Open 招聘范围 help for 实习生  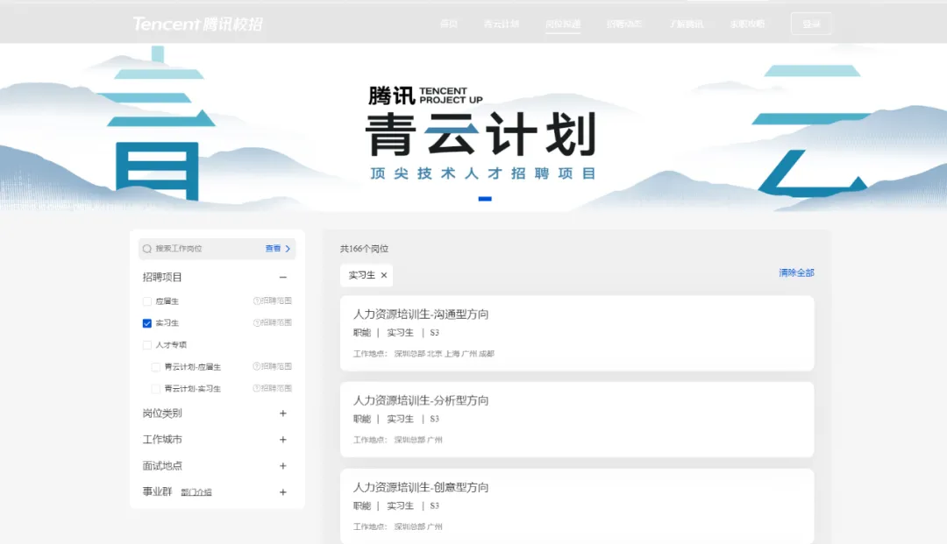coord(273,322)
